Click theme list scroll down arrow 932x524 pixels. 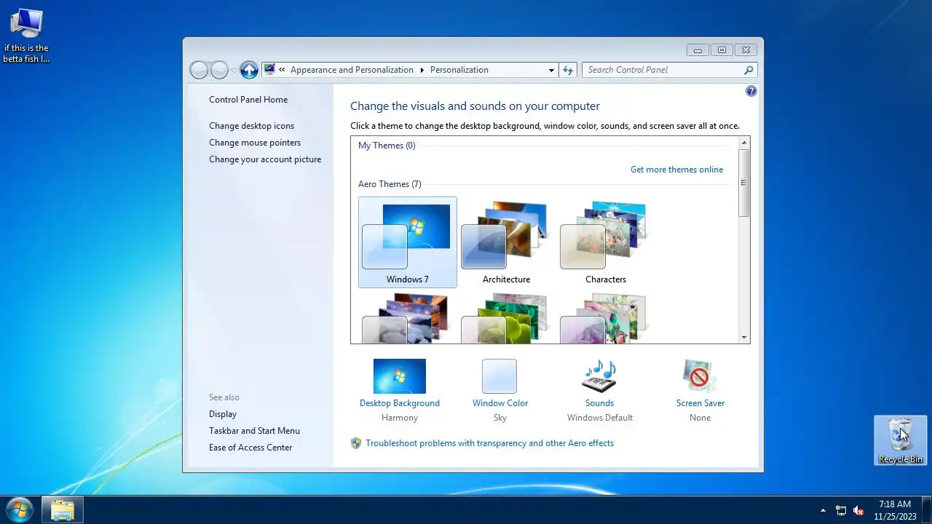[x=744, y=337]
